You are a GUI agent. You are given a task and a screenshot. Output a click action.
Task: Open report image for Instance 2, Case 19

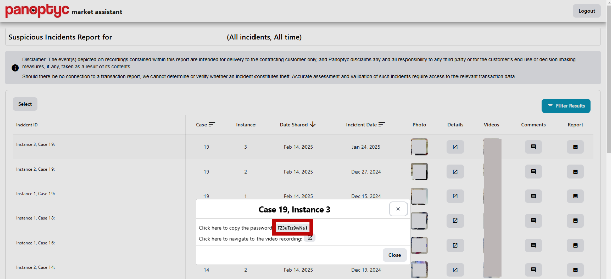[575, 172]
